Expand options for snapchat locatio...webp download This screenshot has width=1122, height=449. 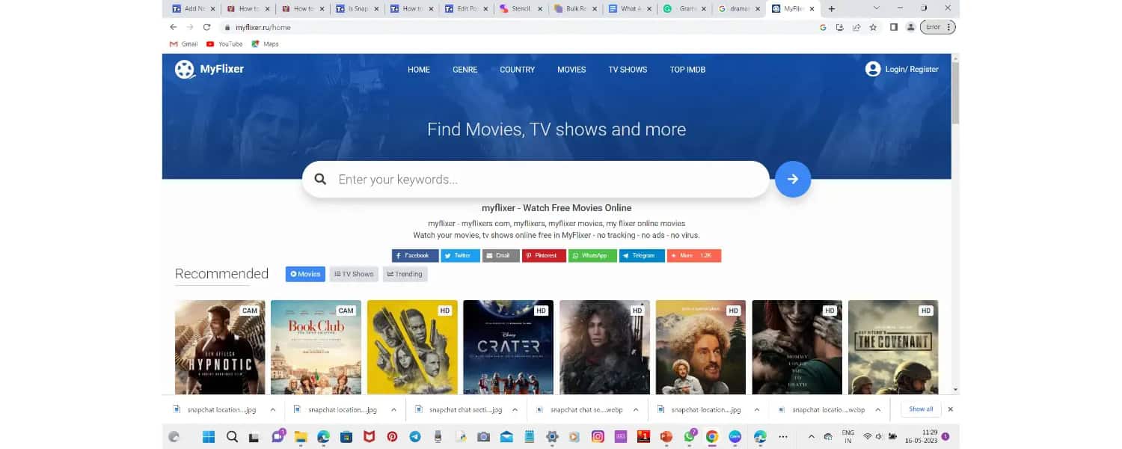878,409
